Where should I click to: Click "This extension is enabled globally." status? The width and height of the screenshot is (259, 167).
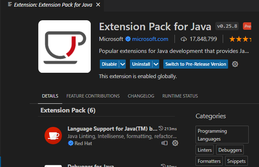(138, 76)
